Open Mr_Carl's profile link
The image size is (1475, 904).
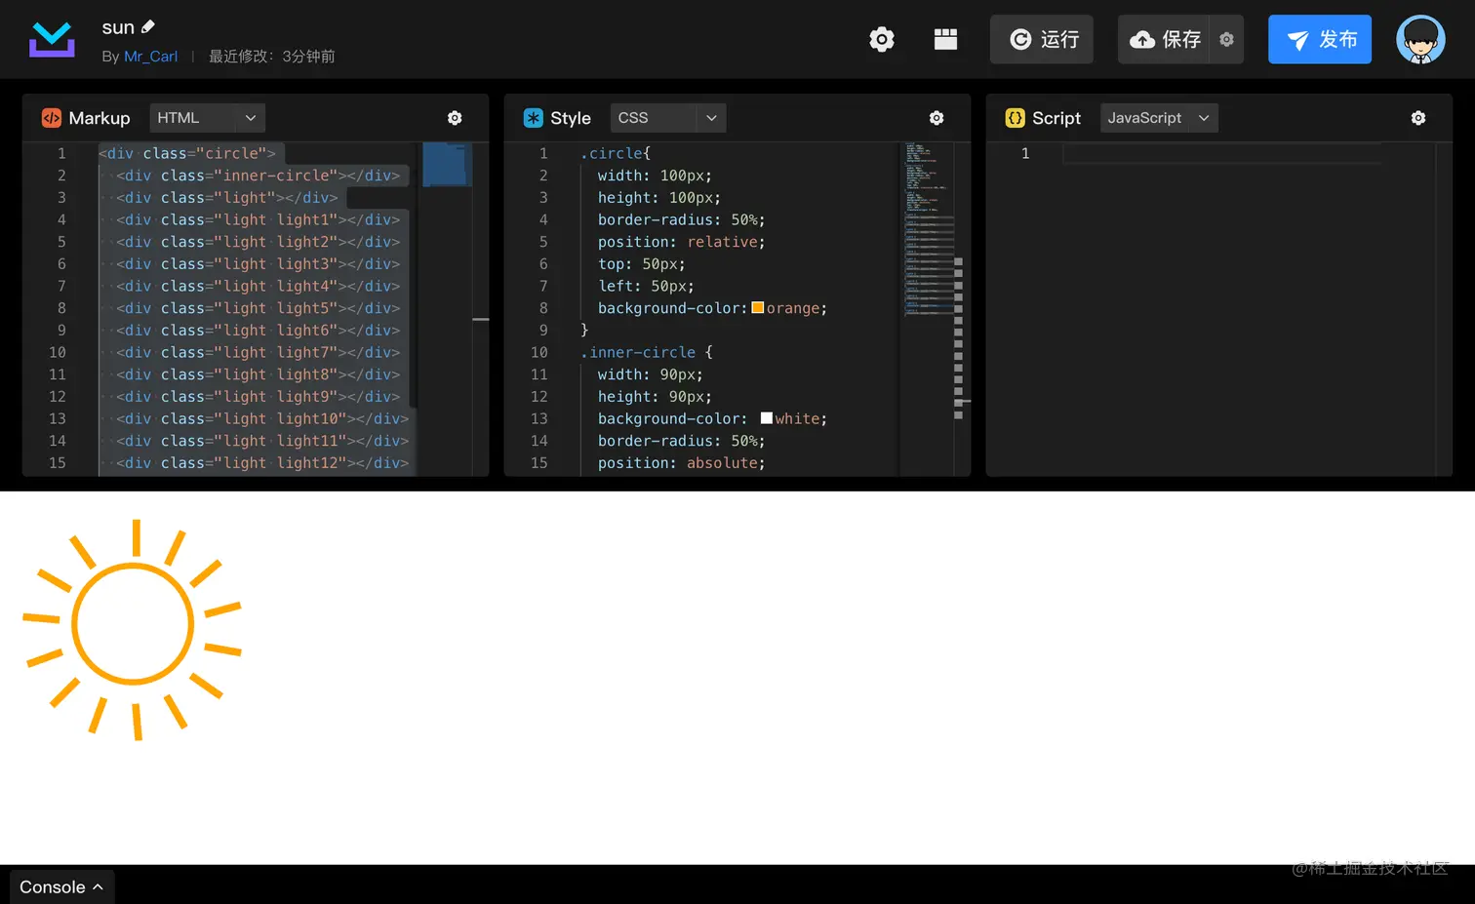point(150,56)
